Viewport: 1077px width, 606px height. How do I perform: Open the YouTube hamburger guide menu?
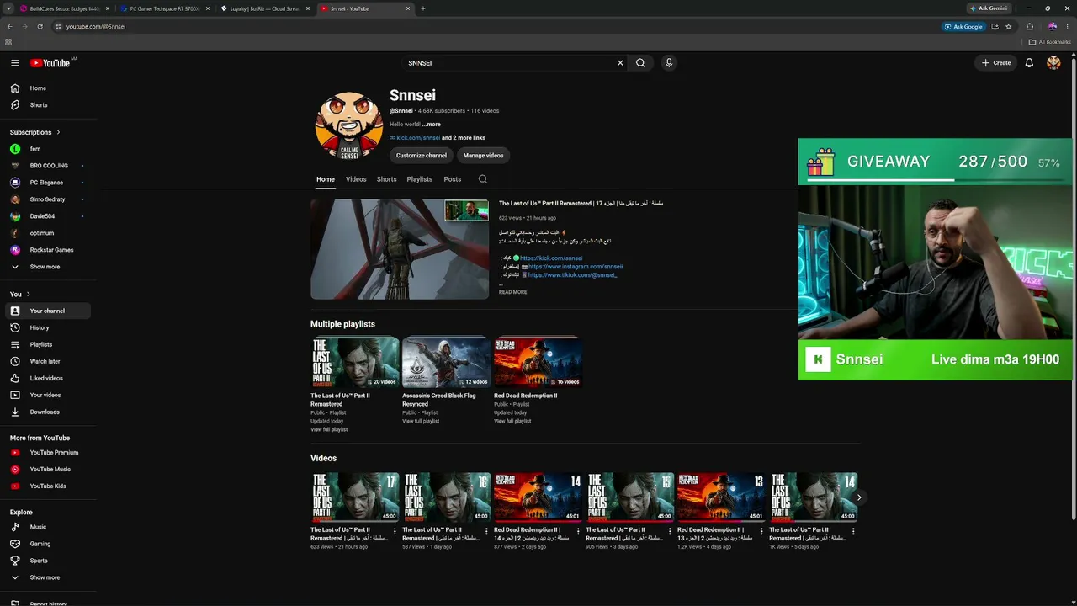pyautogui.click(x=14, y=63)
